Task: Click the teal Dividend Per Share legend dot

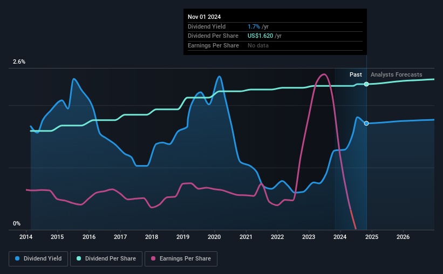Action: click(79, 258)
